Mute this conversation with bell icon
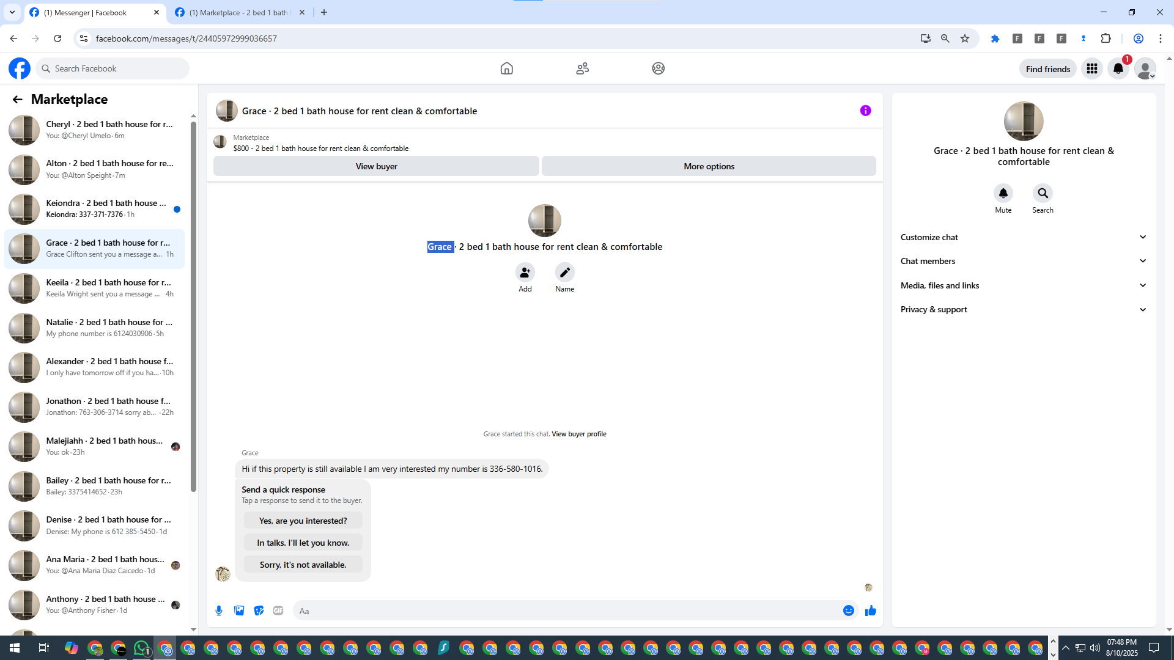This screenshot has height=660, width=1174. pos(1003,194)
